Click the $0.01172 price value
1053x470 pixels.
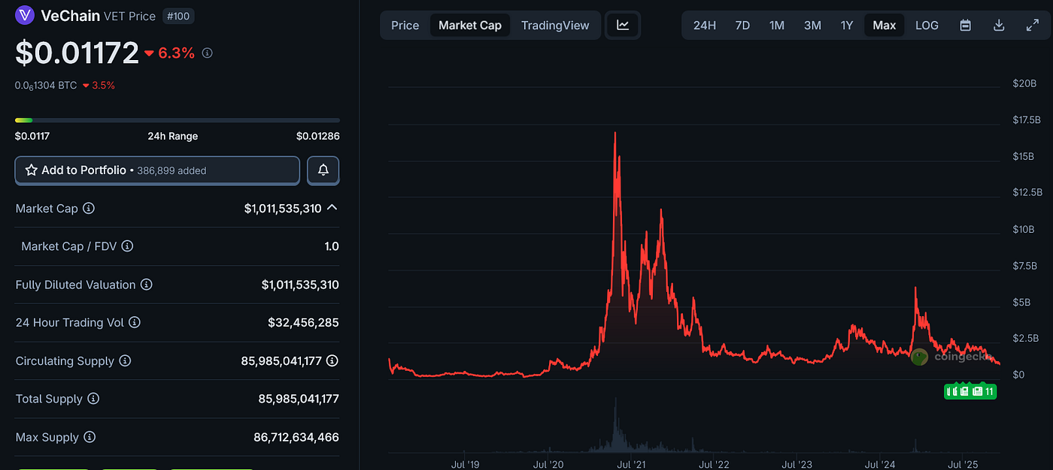[x=77, y=53]
